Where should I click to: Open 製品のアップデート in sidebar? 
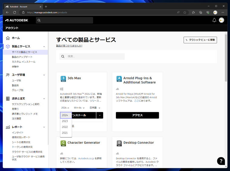pyautogui.click(x=22, y=57)
